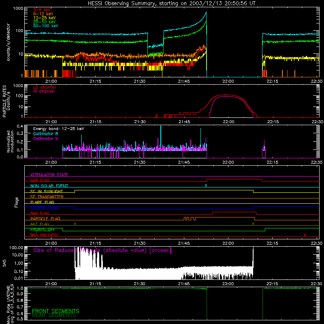324x324 pixels.
Task: Click the Normalized modulation axis label
Action: [x=11, y=141]
